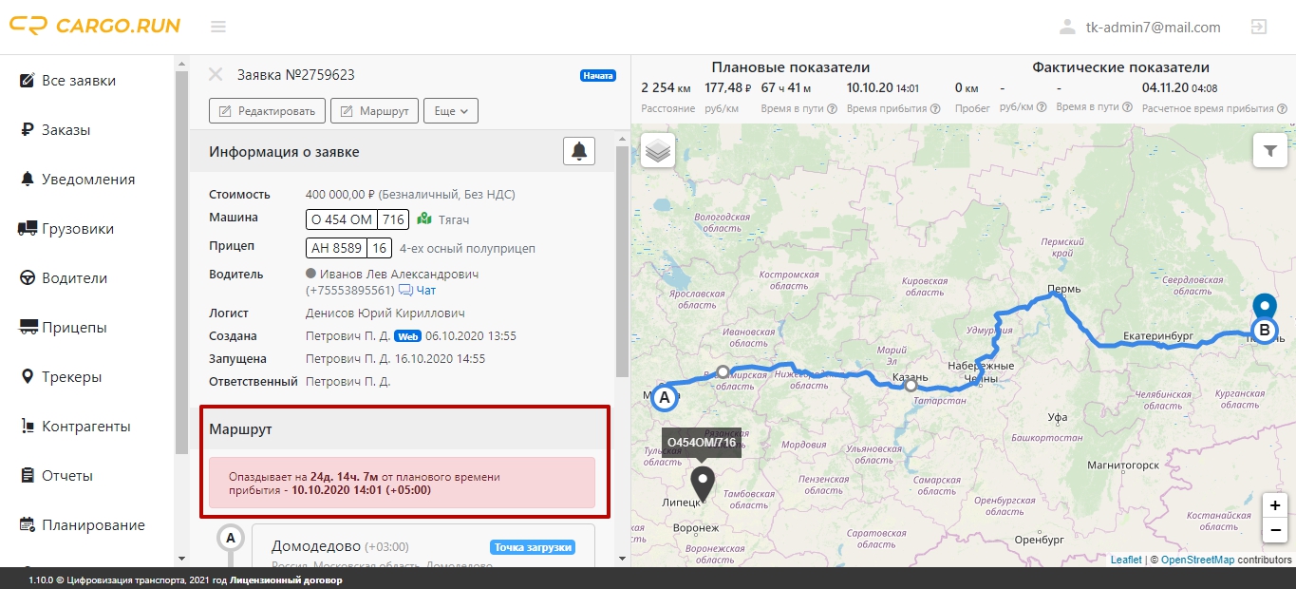
Task: Click trailer plate AH 8589 16
Action: tap(348, 248)
